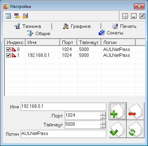Increase the Порт value with up arrow

pos(103,114)
